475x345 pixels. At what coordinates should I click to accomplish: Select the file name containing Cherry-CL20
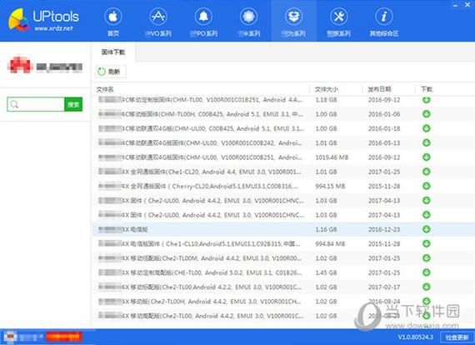coord(198,186)
